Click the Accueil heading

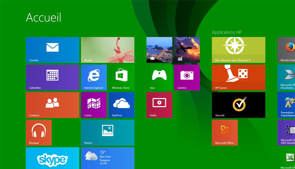click(43, 17)
